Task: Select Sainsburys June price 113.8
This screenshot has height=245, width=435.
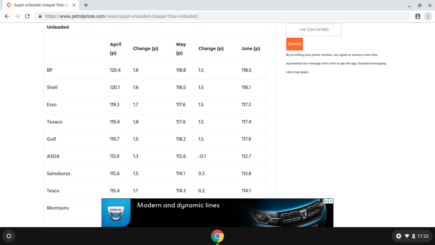Action: 246,173
